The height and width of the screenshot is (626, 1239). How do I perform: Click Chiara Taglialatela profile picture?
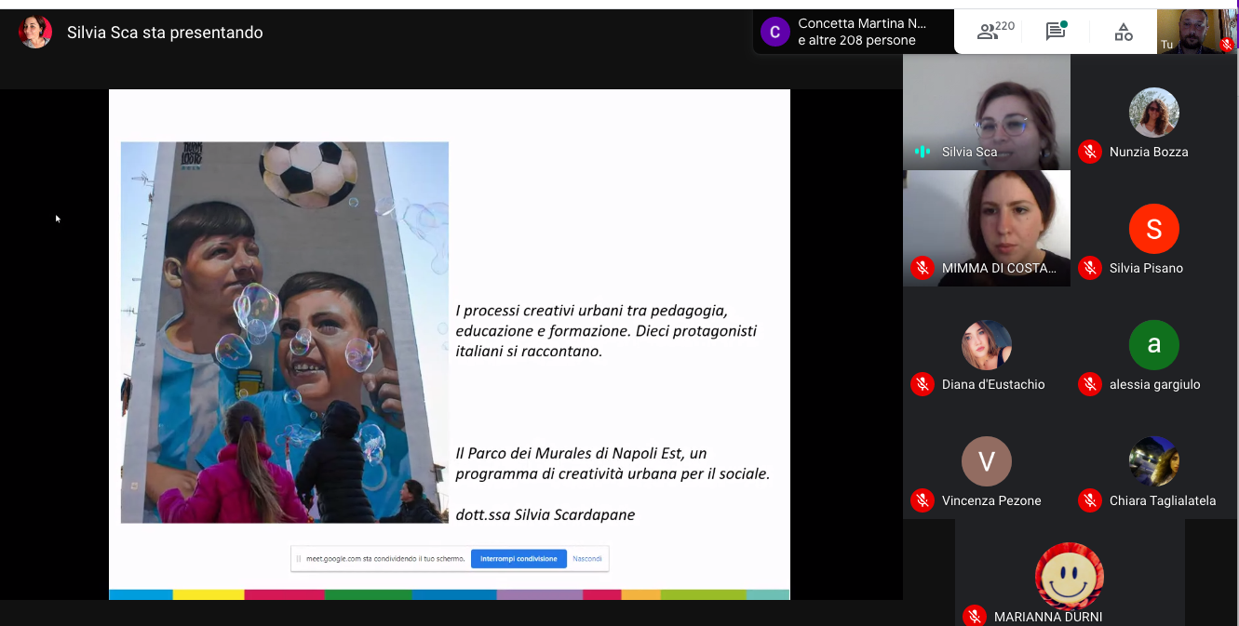click(x=1154, y=461)
